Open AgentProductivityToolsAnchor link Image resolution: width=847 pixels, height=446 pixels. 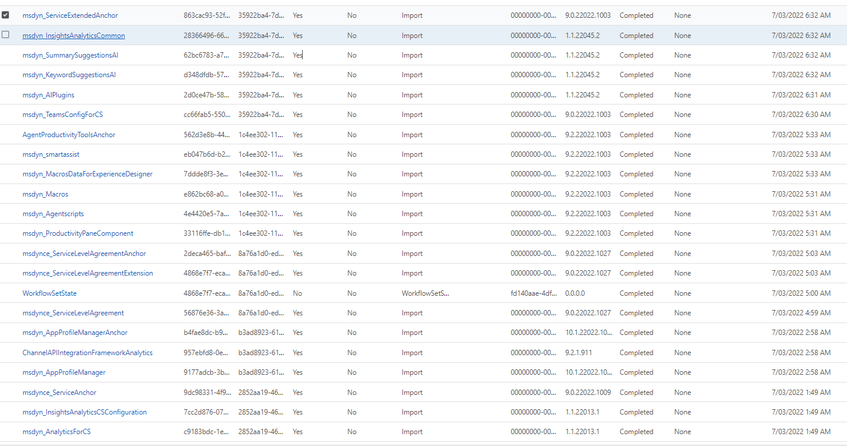69,135
